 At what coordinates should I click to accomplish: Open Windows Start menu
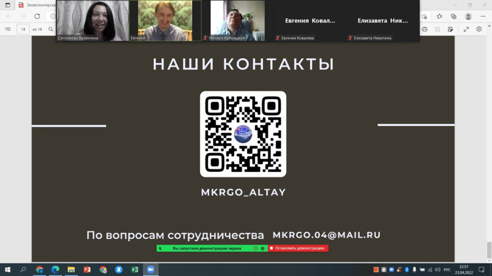click(8, 269)
